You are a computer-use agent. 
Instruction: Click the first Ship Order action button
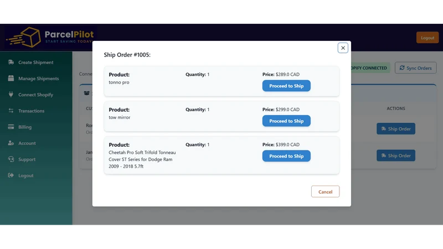point(396,129)
